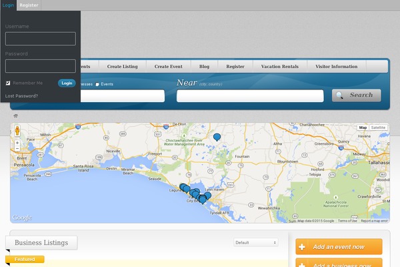Screen dimensions: 400x267
Task: Switch map to Satellite view
Action: coord(378,127)
